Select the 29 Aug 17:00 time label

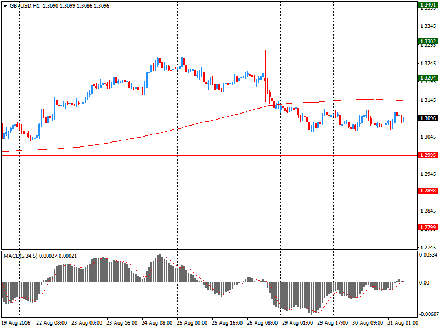coord(333,323)
